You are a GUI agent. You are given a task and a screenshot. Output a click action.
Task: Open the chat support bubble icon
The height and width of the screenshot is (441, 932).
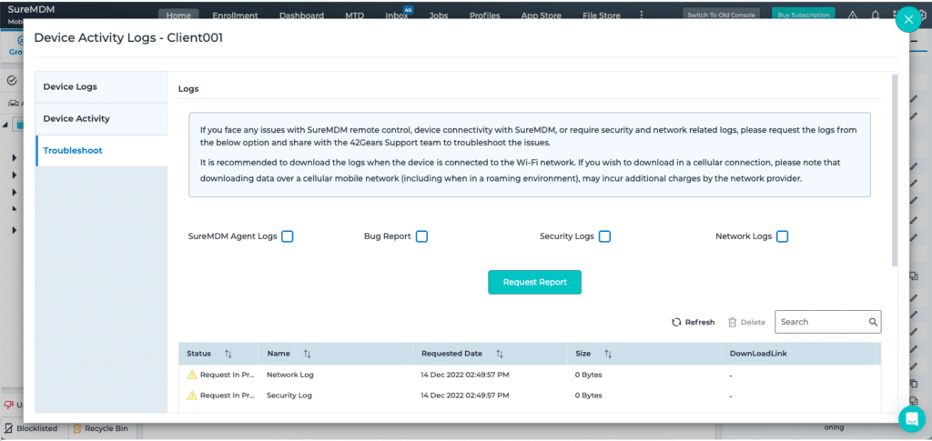[x=912, y=418]
